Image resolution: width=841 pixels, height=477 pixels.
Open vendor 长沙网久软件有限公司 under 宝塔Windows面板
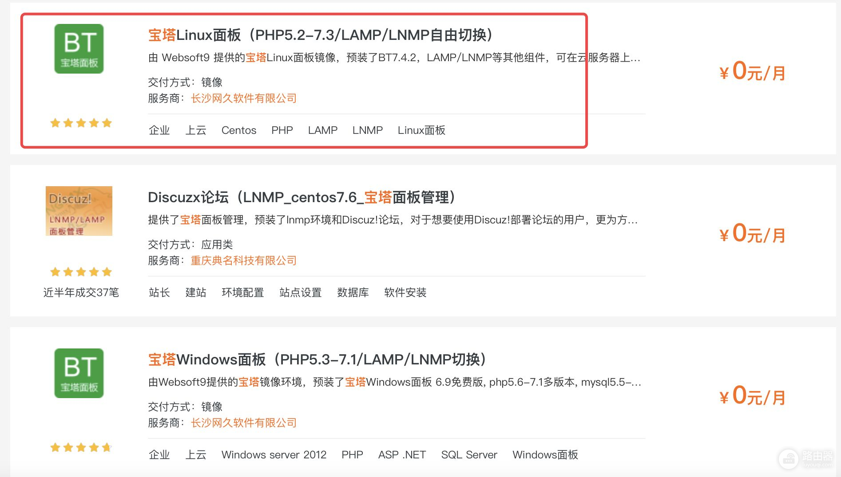coord(244,423)
